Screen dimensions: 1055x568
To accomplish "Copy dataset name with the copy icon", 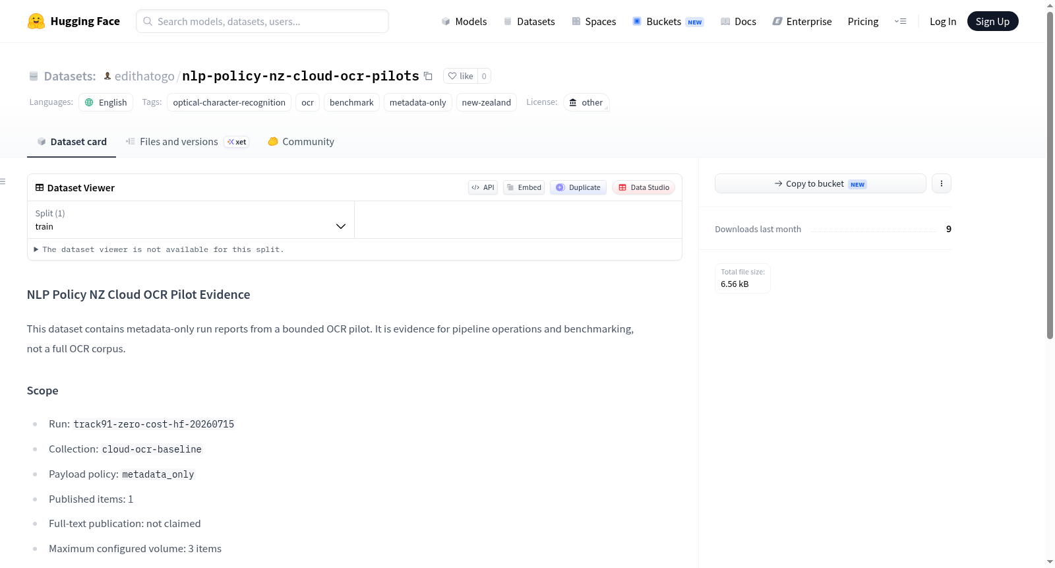I will coord(428,76).
